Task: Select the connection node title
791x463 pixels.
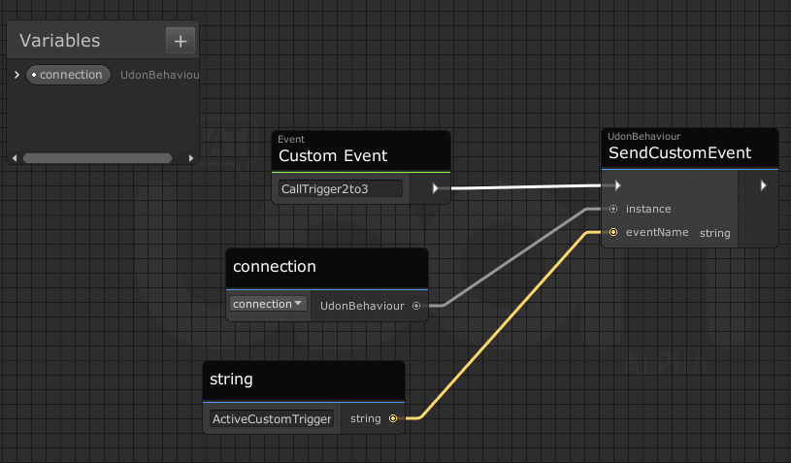Action: tap(326, 267)
